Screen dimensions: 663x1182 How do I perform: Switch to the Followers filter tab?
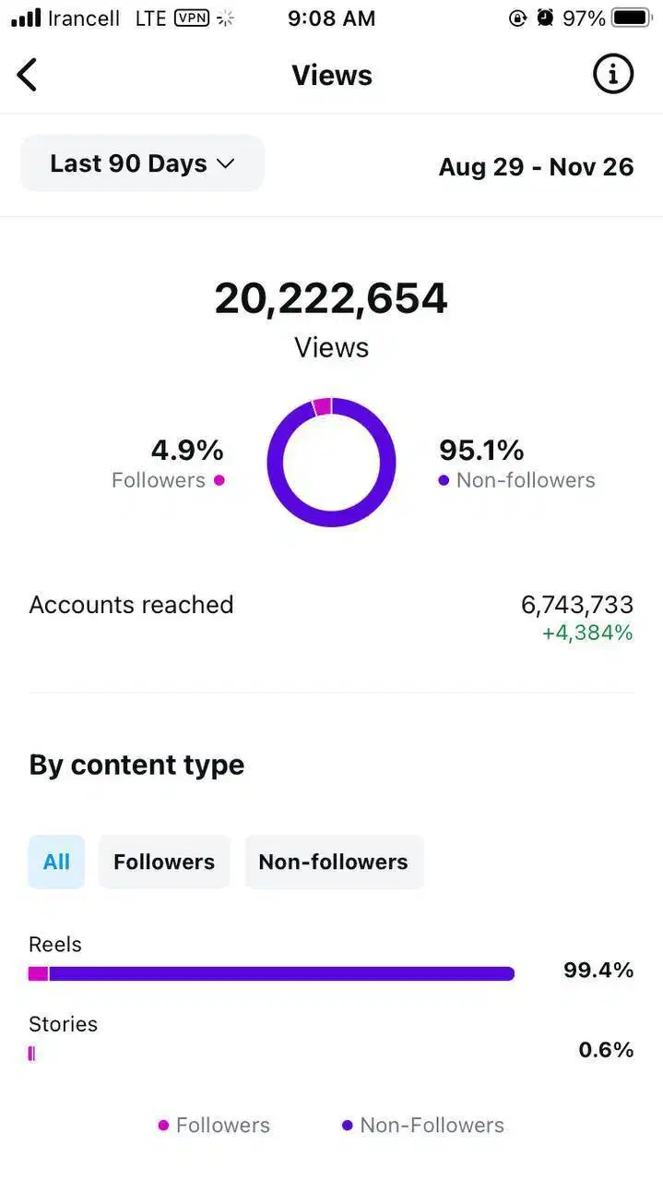[x=164, y=862]
